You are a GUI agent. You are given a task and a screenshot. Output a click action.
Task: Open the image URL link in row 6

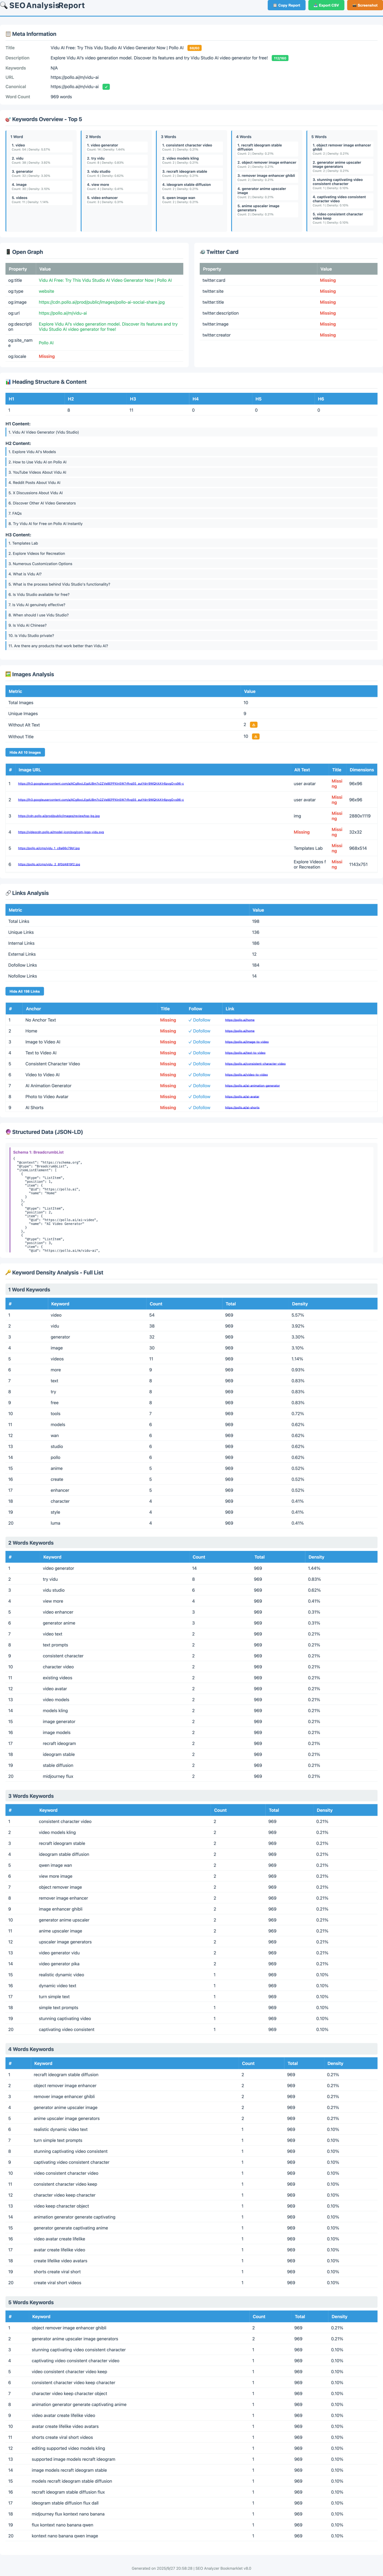coord(49,864)
